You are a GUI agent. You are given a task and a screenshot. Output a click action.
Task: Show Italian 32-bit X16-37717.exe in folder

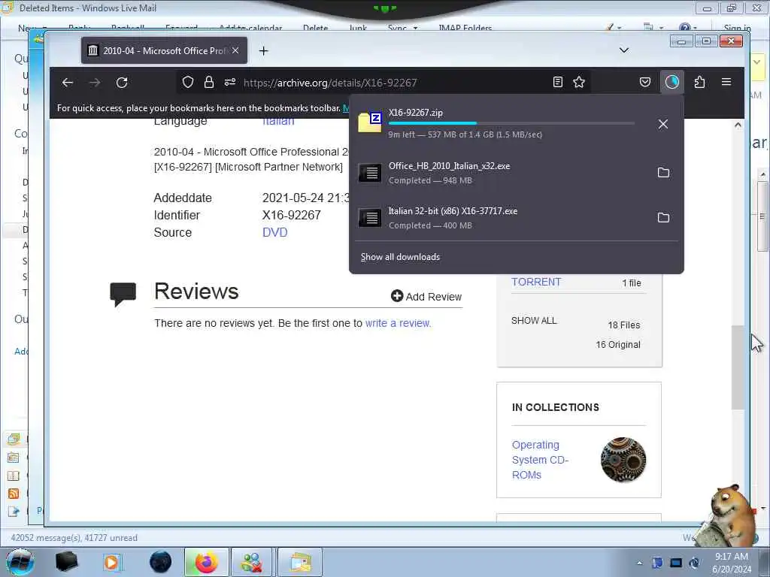(663, 217)
